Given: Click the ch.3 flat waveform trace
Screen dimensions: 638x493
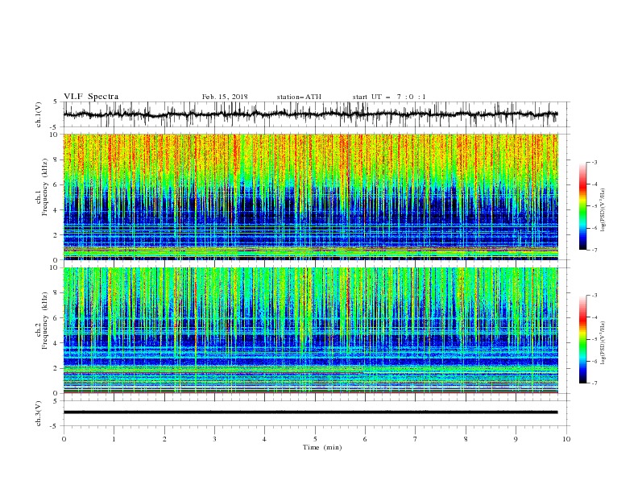Looking at the screenshot, I should click(310, 412).
